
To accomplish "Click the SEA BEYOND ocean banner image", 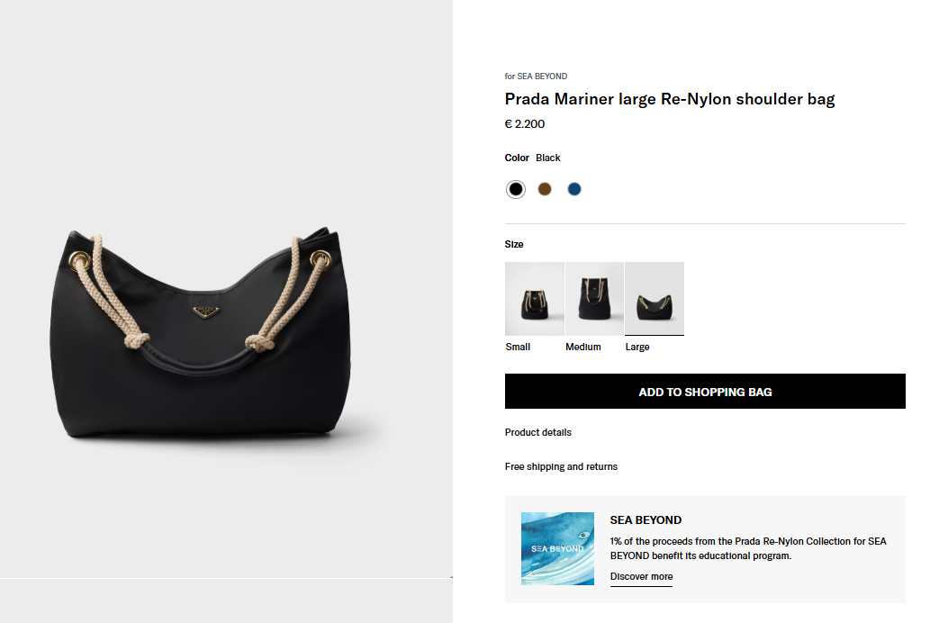I will pos(557,548).
